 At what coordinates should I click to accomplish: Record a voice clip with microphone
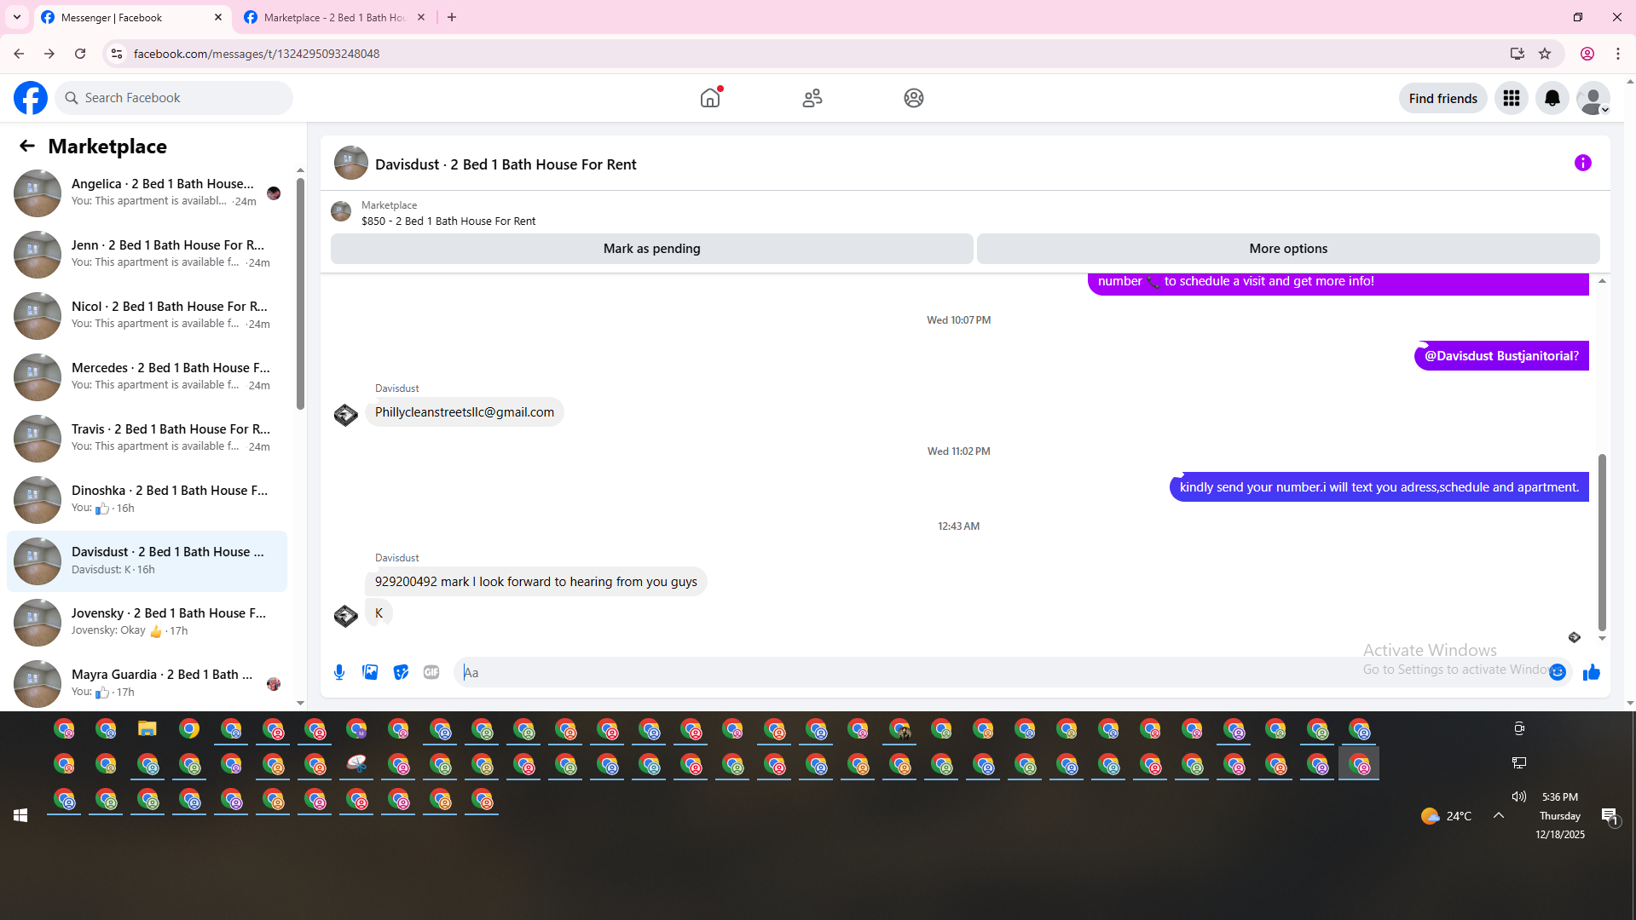point(339,672)
